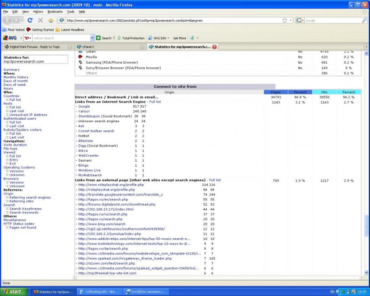
Task: Bookmark this page with the star icon
Action: click(x=285, y=20)
